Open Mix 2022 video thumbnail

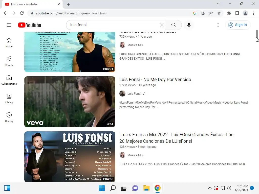pyautogui.click(x=70, y=157)
